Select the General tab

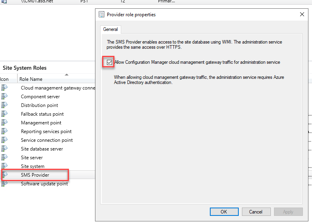[x=110, y=29]
